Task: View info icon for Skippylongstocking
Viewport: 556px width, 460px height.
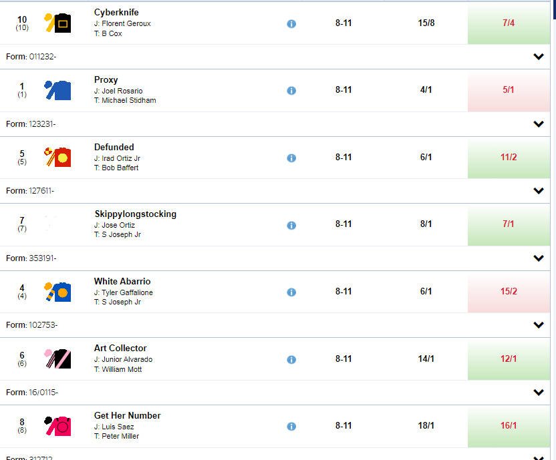Action: (x=291, y=226)
